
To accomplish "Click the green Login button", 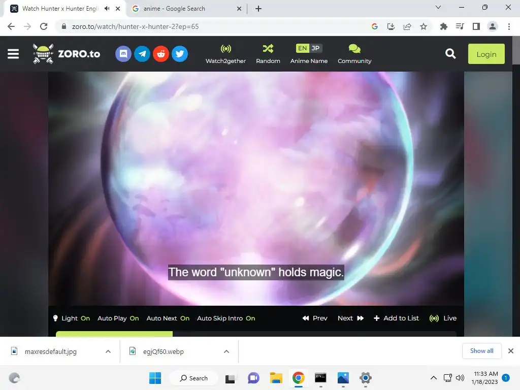I will click(x=486, y=54).
